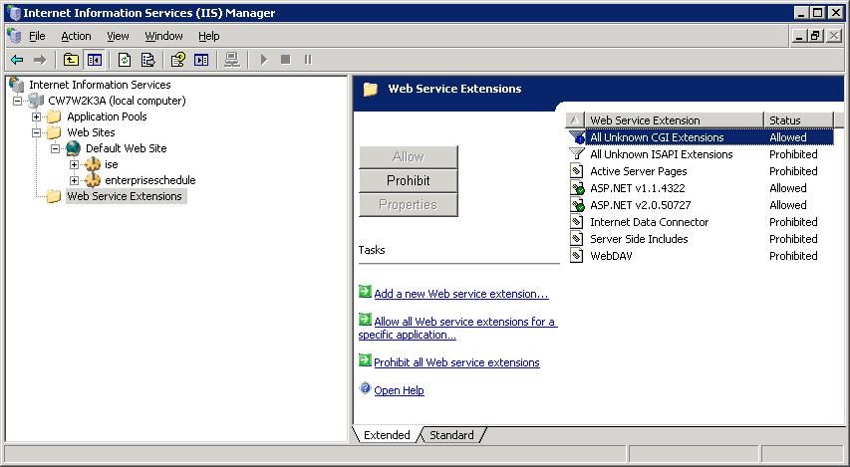Click the ASP.NET v2.0.50727 extension icon
Image resolution: width=850 pixels, height=467 pixels.
(x=576, y=205)
